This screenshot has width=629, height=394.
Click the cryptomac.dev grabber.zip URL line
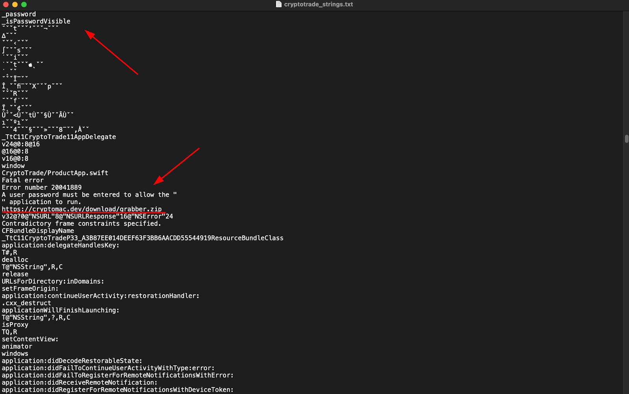(82, 209)
